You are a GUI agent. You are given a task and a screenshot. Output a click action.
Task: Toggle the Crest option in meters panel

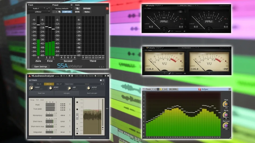coord(42,100)
